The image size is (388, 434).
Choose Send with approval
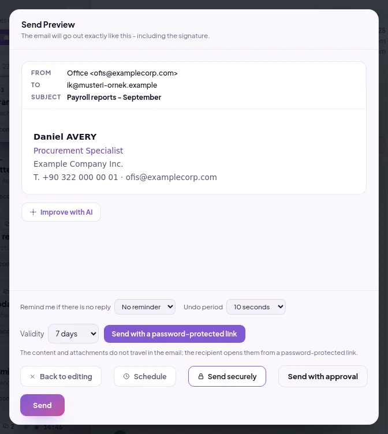pos(323,376)
